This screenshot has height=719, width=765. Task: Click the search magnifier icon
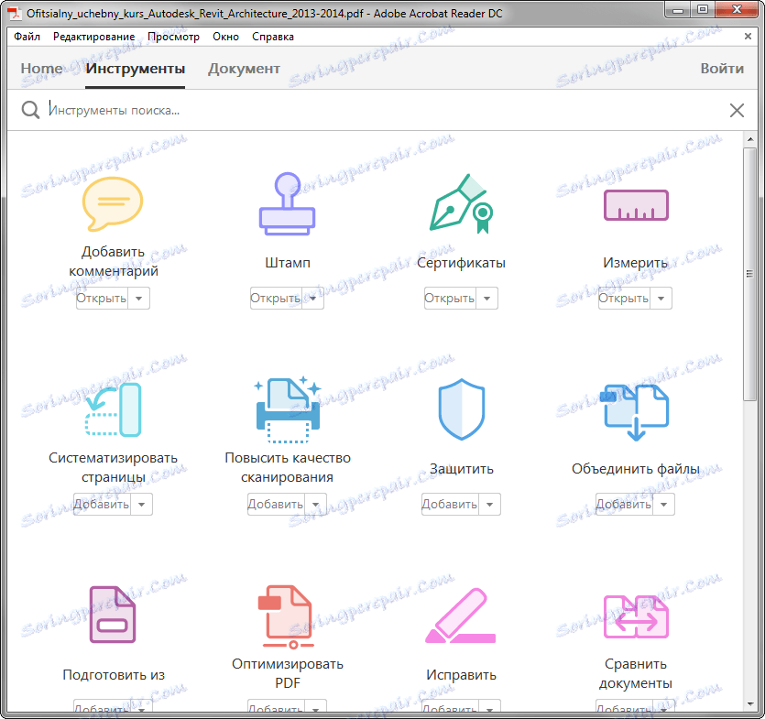click(x=30, y=110)
